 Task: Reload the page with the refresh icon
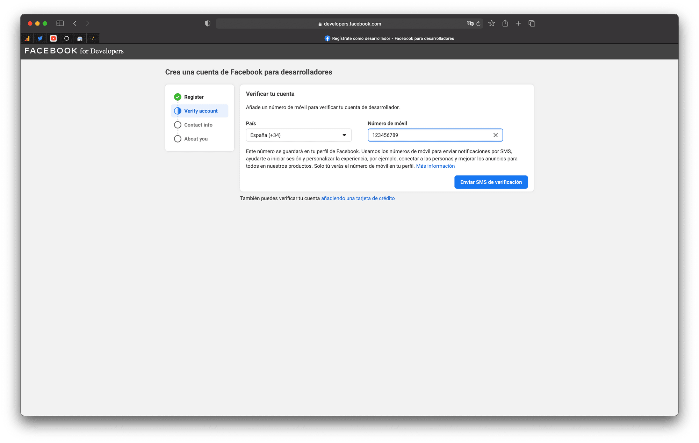point(478,24)
